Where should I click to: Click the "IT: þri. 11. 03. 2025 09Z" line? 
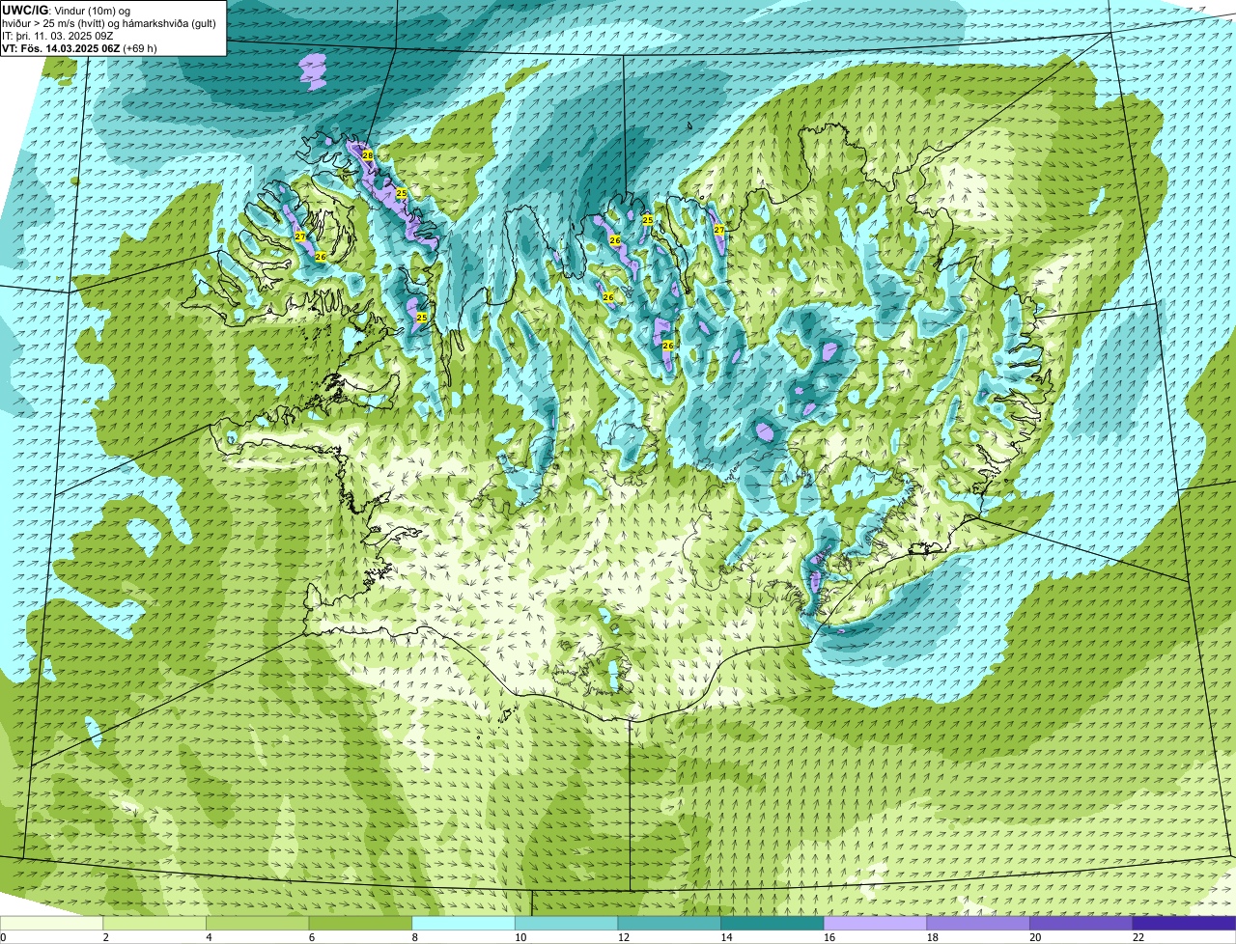click(58, 36)
